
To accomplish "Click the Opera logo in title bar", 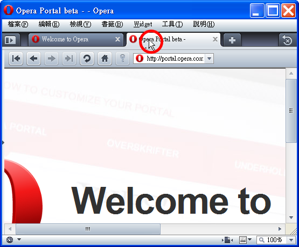I will click(9, 10).
